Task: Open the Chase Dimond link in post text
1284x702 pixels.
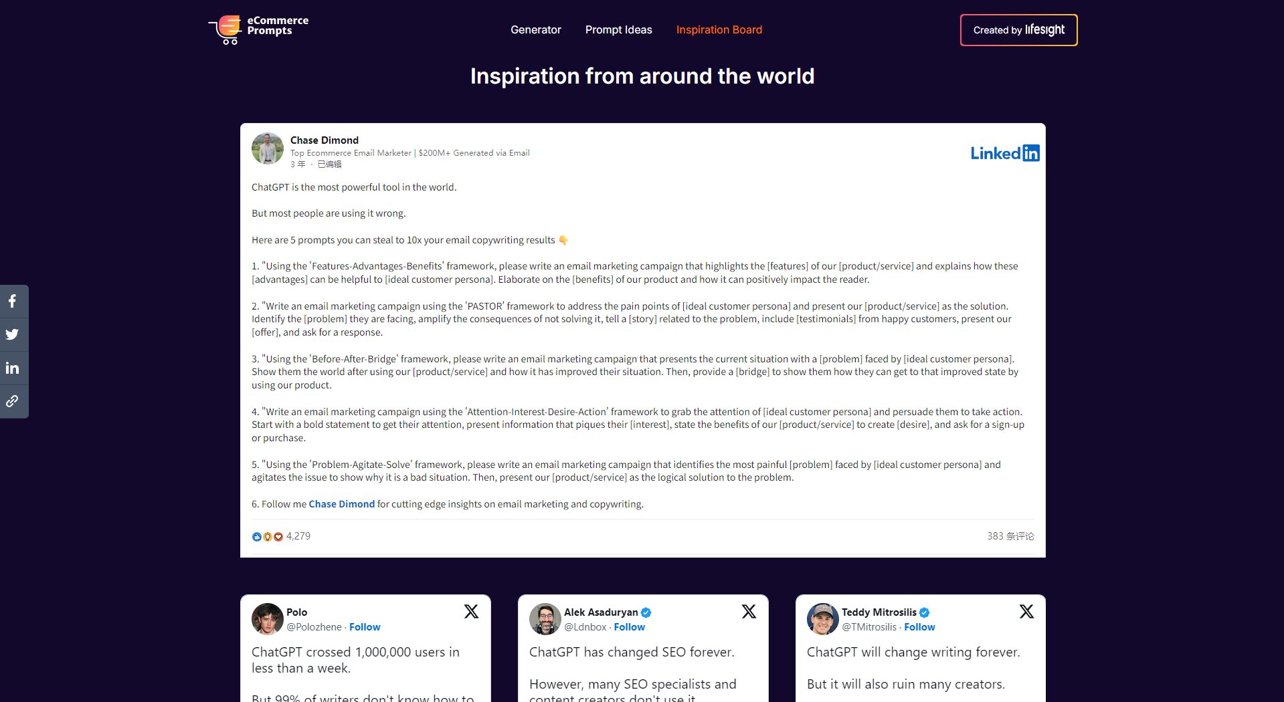Action: [x=341, y=504]
